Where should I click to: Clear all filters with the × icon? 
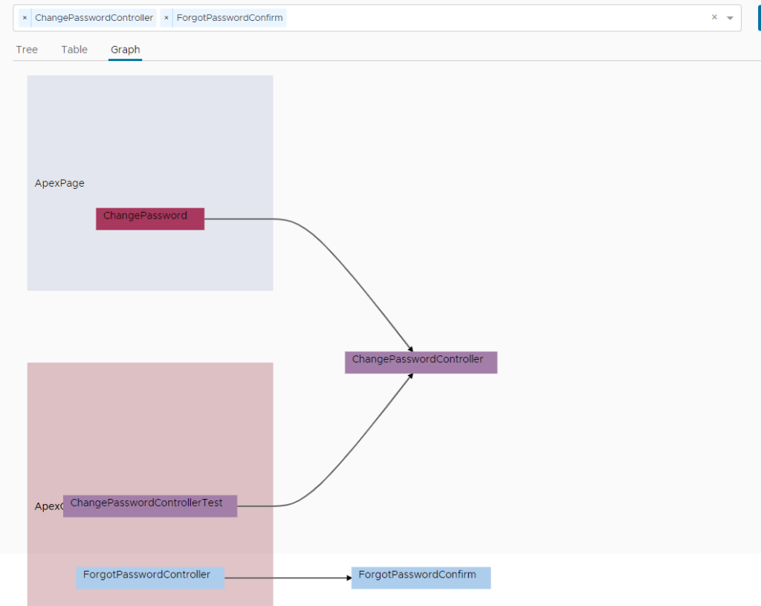tap(714, 17)
